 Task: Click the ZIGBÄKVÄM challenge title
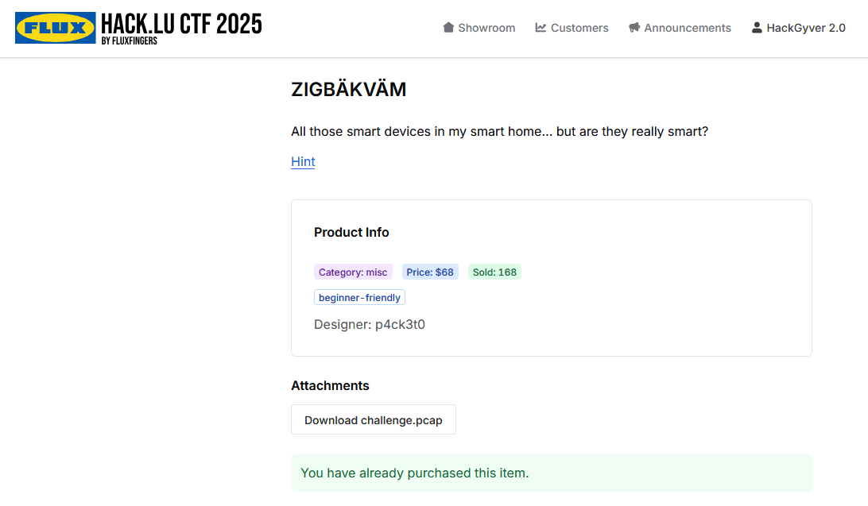pyautogui.click(x=348, y=89)
